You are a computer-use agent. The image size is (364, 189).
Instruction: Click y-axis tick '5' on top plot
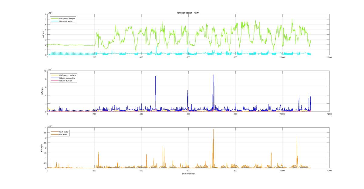(46, 30)
